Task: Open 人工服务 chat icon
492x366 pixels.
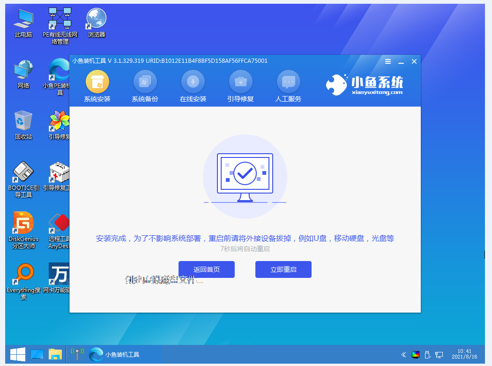Action: click(288, 82)
